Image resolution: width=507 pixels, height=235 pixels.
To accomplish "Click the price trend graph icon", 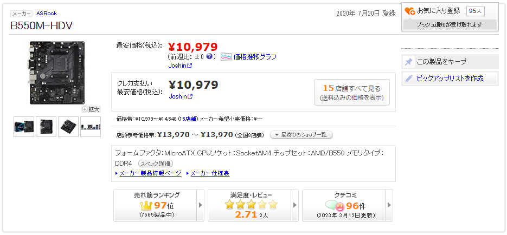I will [x=226, y=57].
